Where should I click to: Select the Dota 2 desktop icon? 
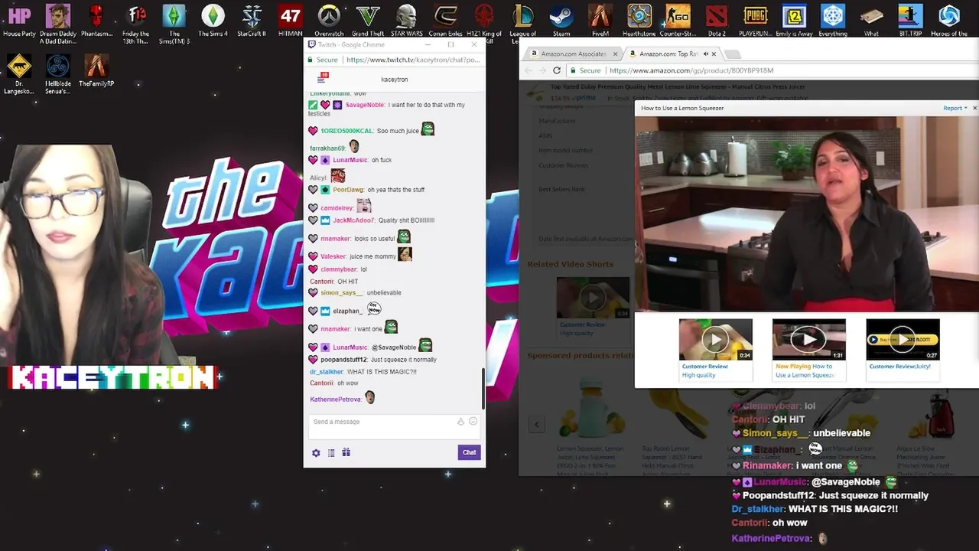point(717,21)
